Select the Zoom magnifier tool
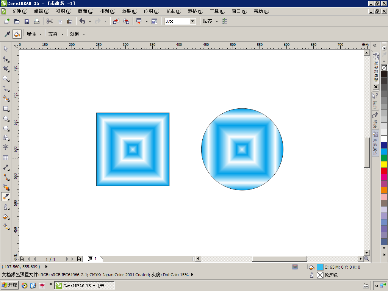Screen dimensions: 388x291 6,79
